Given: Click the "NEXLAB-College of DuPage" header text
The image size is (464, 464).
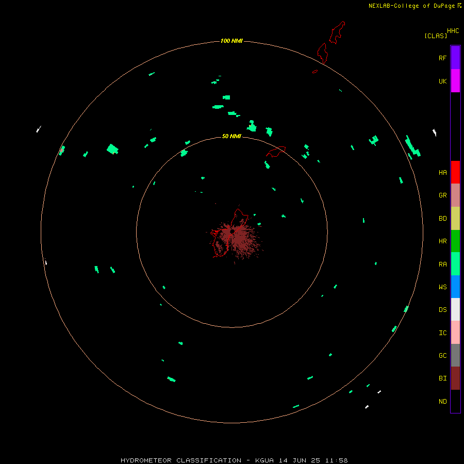Looking at the screenshot, I should click(411, 6).
